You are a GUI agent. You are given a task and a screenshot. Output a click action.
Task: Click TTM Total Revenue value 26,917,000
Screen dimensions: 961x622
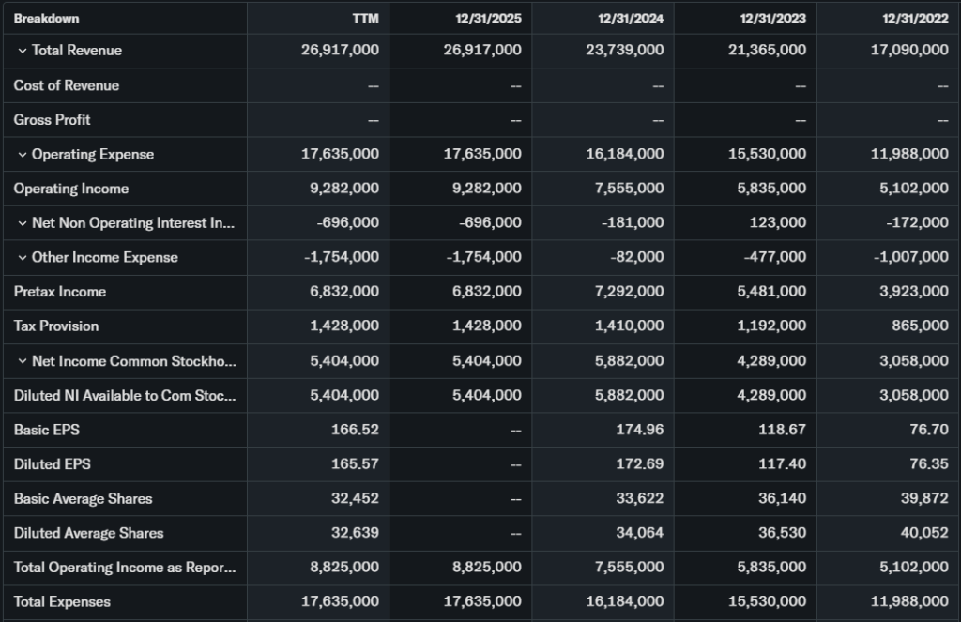tap(340, 51)
